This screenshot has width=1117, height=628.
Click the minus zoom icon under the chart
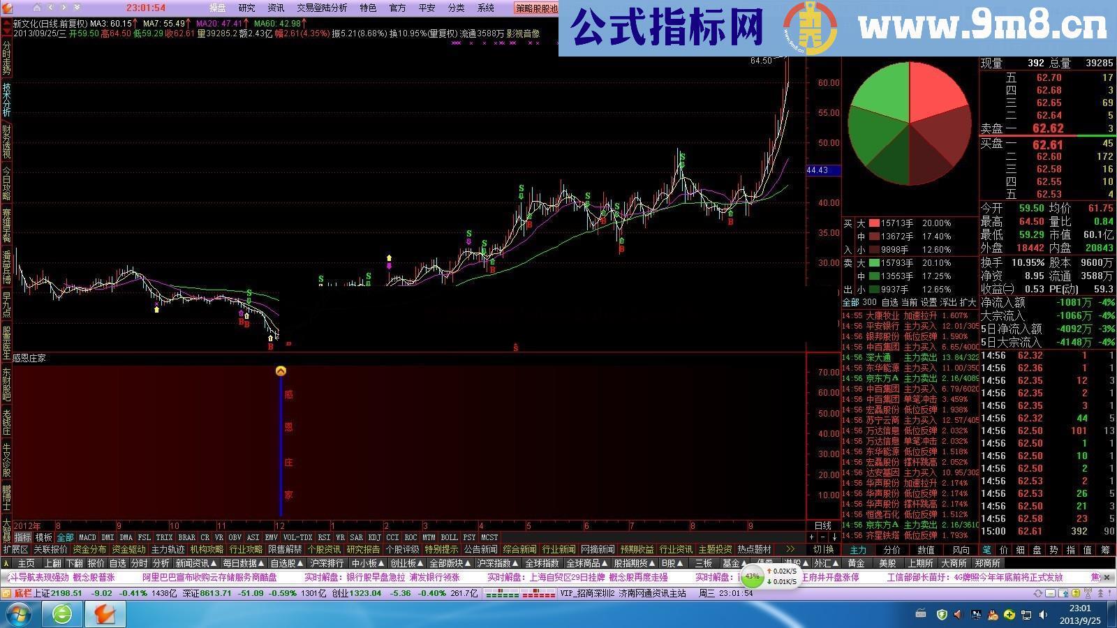[823, 537]
